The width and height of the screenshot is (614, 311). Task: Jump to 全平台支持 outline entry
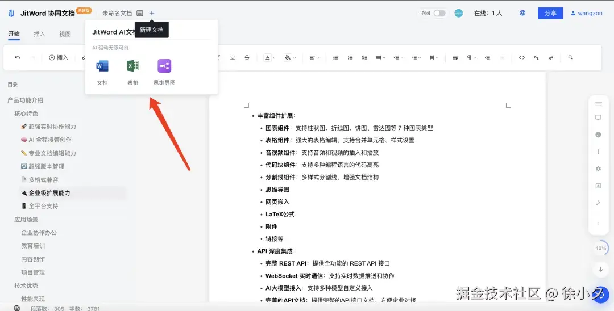[x=40, y=206]
